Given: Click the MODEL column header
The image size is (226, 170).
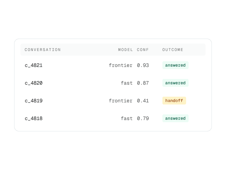Looking at the screenshot, I should point(125,50).
